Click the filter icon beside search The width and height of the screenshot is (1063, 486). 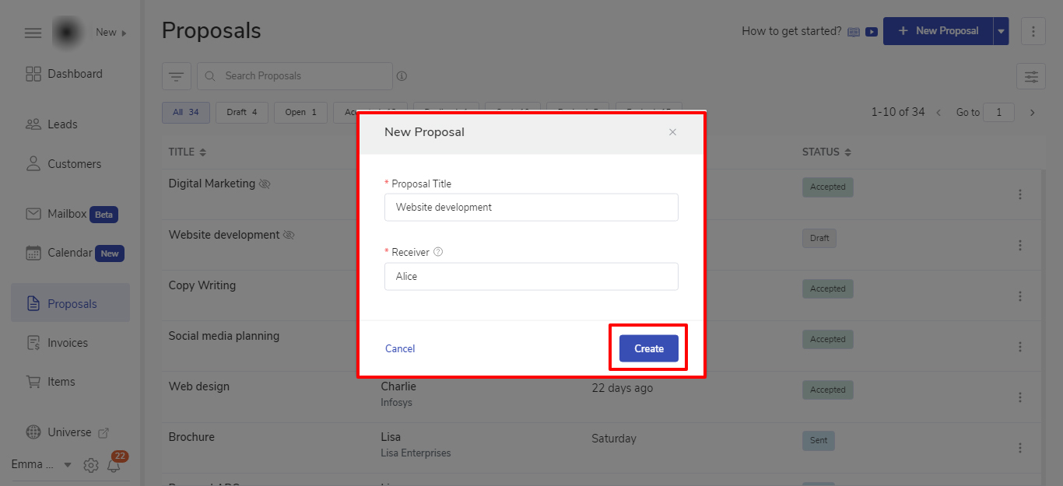(177, 76)
